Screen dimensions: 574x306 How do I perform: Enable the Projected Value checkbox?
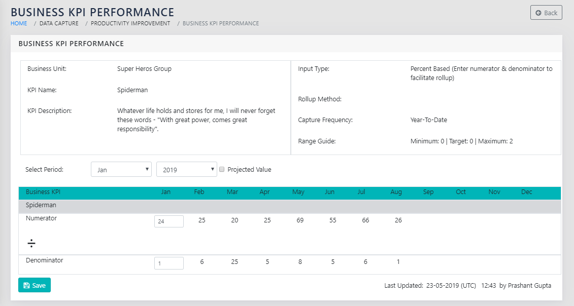pos(222,170)
